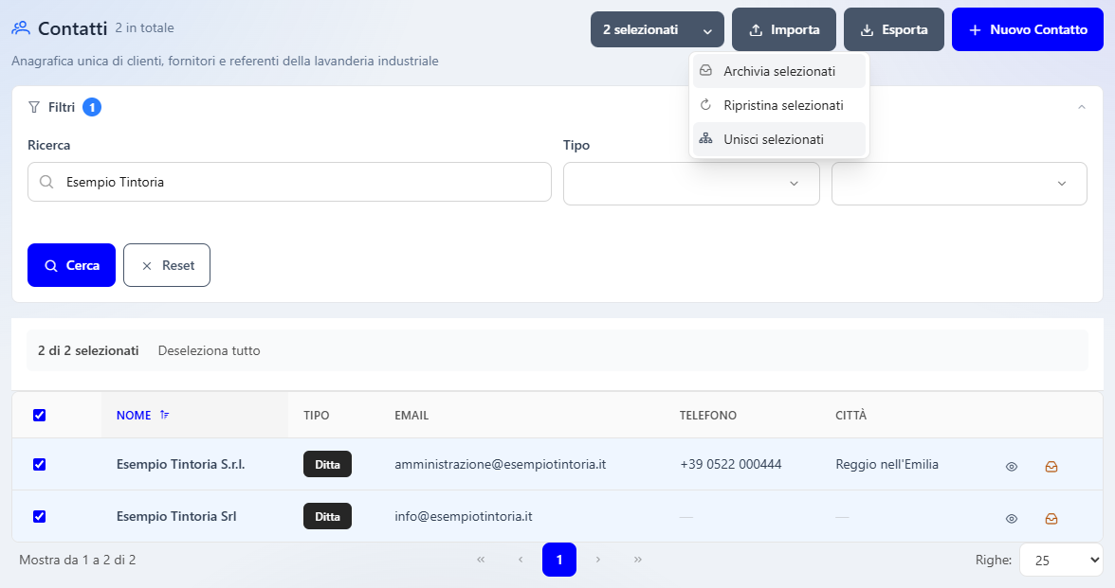Open the 2 selezionati dropdown

[x=657, y=30]
